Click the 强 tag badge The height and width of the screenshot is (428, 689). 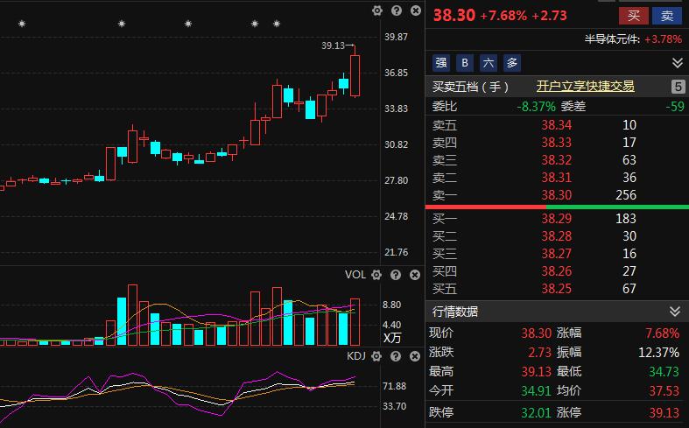click(441, 63)
